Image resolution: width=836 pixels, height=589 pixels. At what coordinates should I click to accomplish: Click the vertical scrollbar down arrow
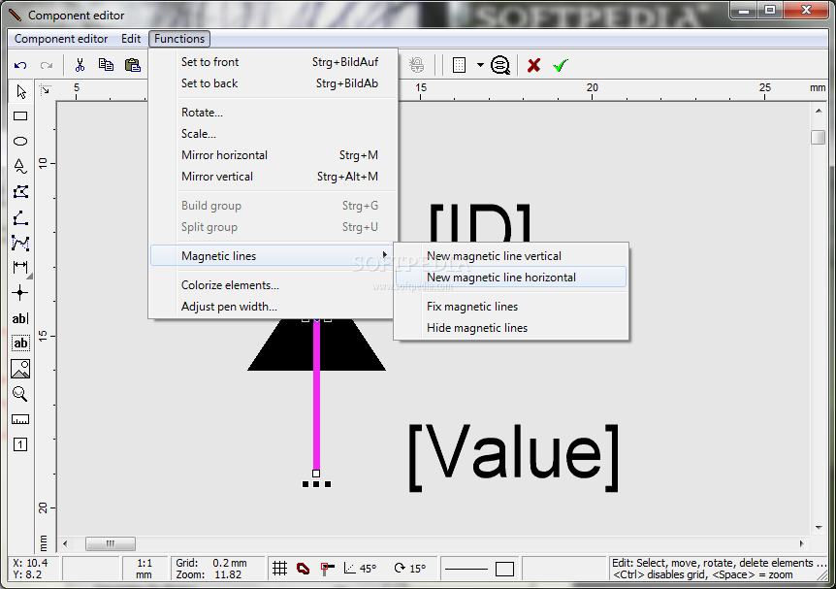(819, 528)
